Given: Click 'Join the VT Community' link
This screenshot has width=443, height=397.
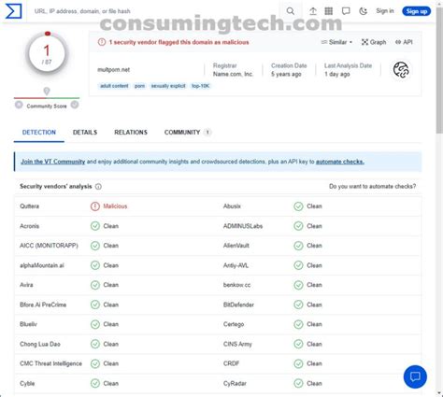Looking at the screenshot, I should (53, 162).
